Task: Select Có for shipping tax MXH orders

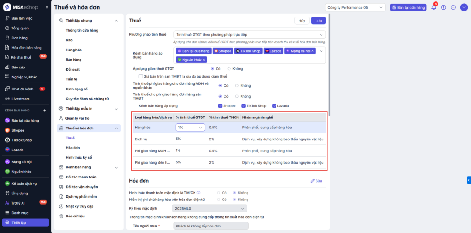Action: [x=220, y=86]
